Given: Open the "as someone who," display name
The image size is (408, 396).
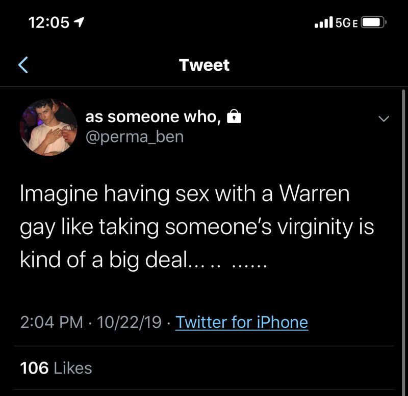Looking at the screenshot, I should (x=152, y=117).
